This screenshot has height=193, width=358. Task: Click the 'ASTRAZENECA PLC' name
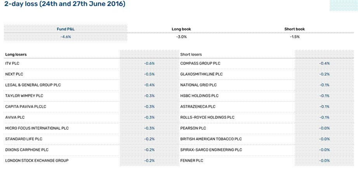198,107
